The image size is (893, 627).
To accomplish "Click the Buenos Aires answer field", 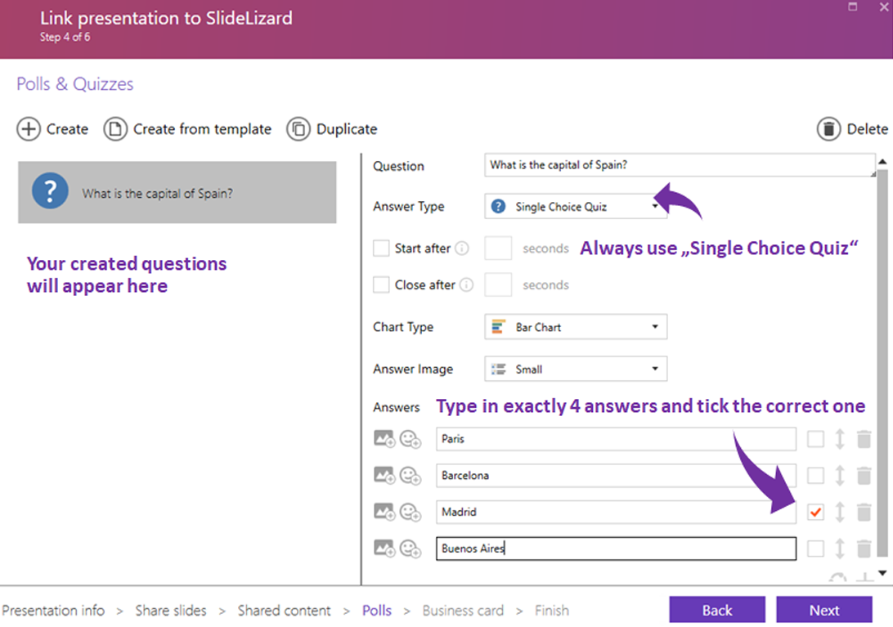I will click(x=617, y=549).
